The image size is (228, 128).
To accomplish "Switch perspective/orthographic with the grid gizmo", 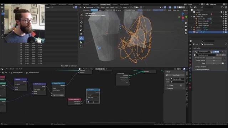I will (x=186, y=33).
